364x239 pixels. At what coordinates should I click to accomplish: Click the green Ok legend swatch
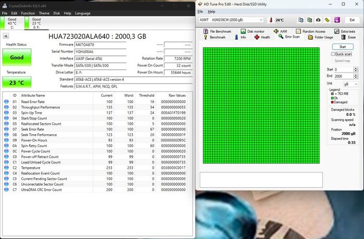332,98
